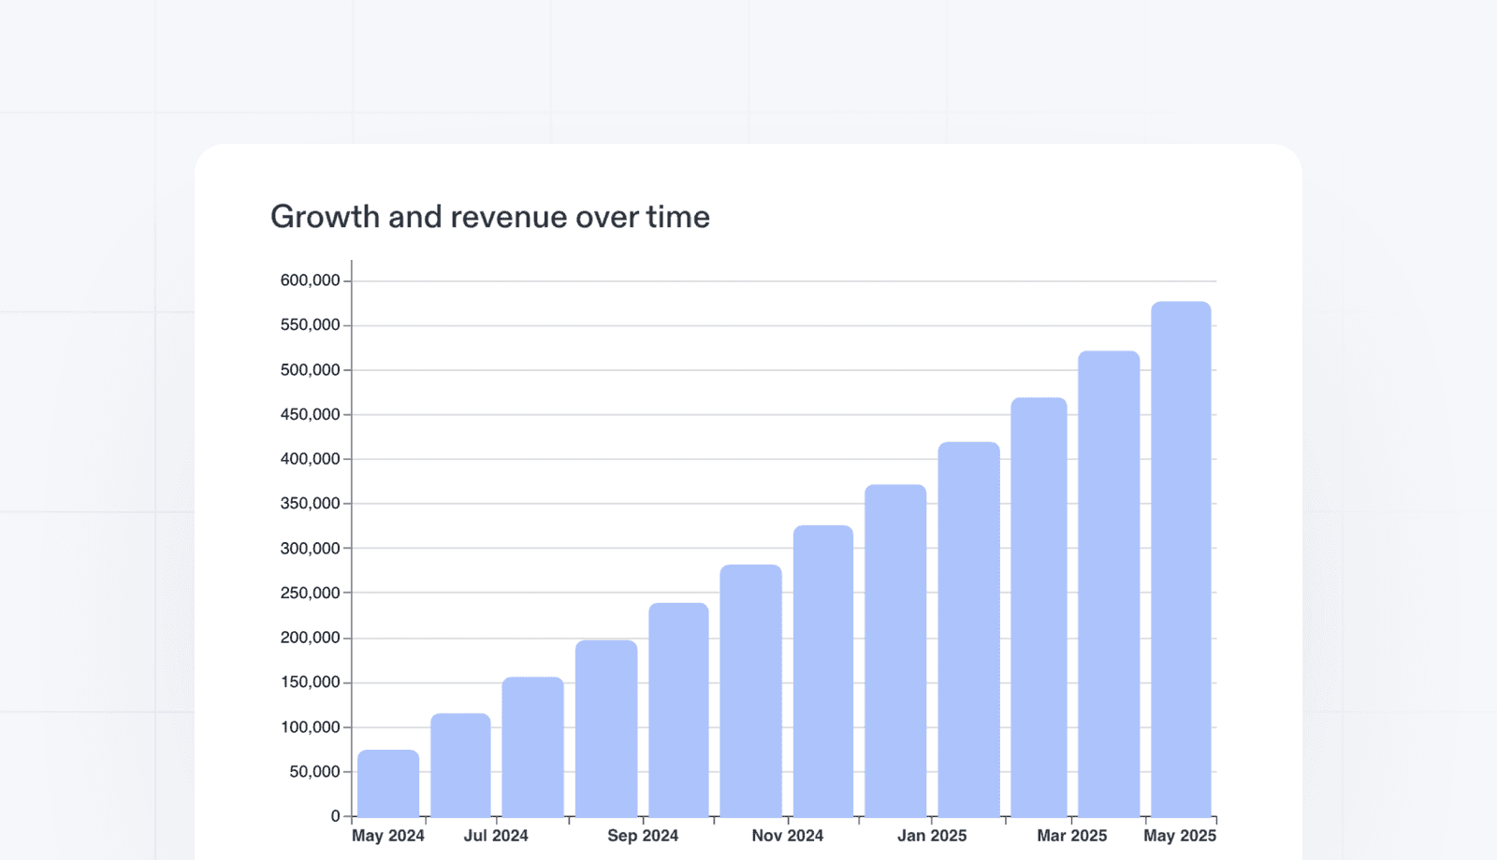This screenshot has width=1497, height=860.
Task: Click the 'Nov 2024' x-axis label
Action: [x=788, y=836]
